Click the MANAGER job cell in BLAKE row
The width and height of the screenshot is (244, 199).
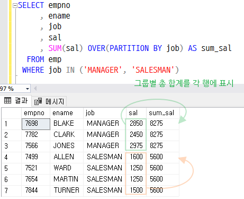pos(105,124)
